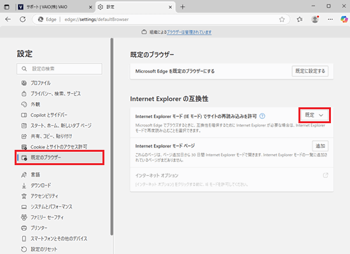This screenshot has width=350, height=254.
Task: Click the Internet Explorer の互換性 heading
Action: pos(169,98)
